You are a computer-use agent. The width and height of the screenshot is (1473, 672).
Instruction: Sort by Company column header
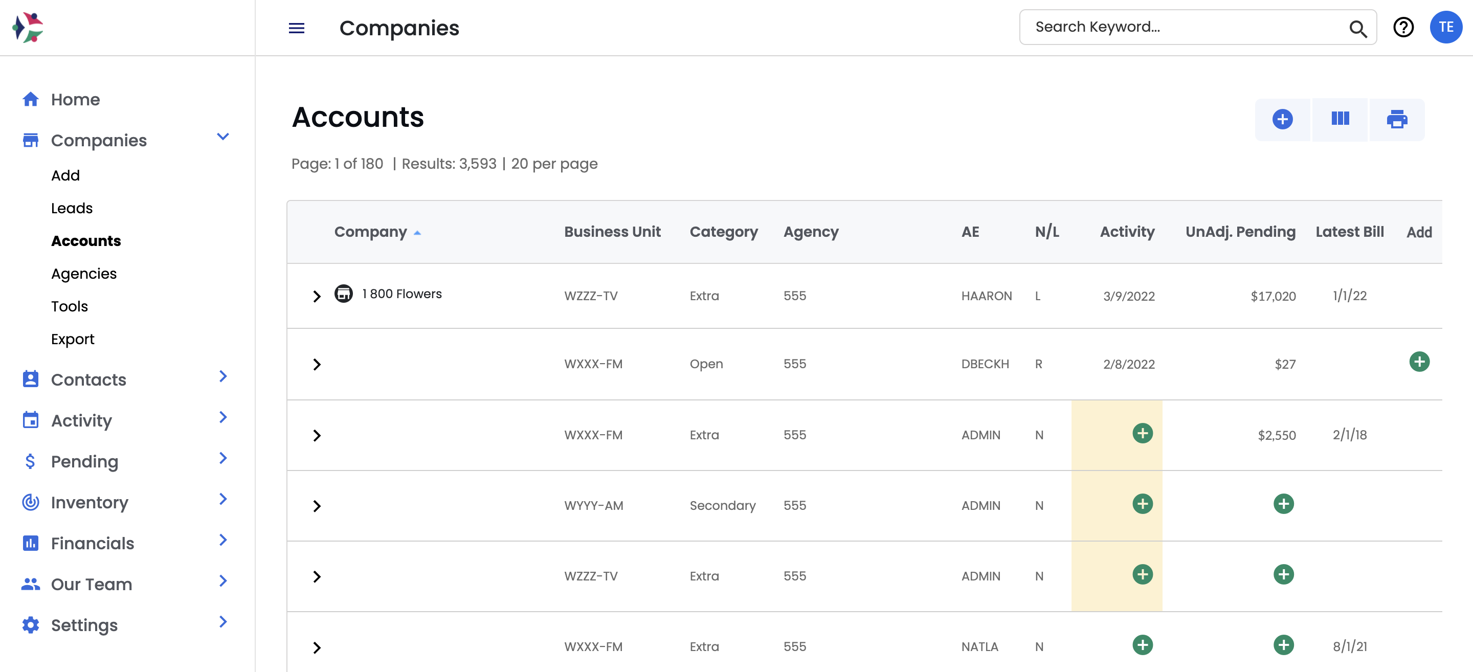pyautogui.click(x=370, y=232)
